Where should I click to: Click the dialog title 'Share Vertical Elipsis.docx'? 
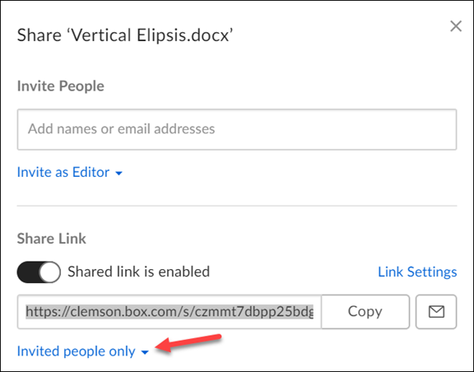tap(125, 35)
